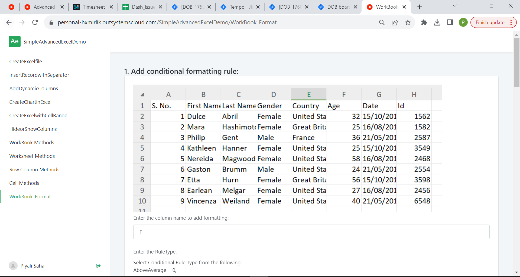520x277 pixels.
Task: Click the sign-out icon beside Piyali Saha
Action: click(98, 266)
